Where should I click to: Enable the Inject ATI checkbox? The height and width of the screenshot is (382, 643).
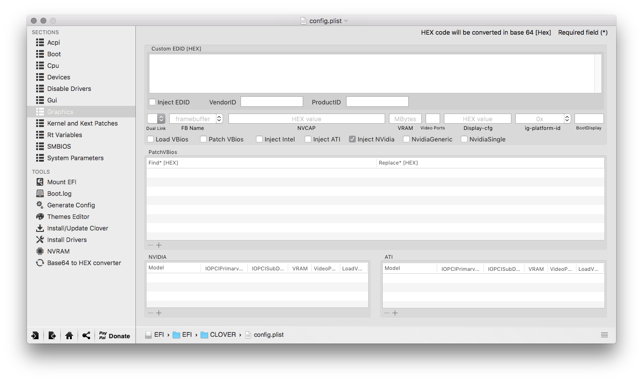pyautogui.click(x=308, y=139)
